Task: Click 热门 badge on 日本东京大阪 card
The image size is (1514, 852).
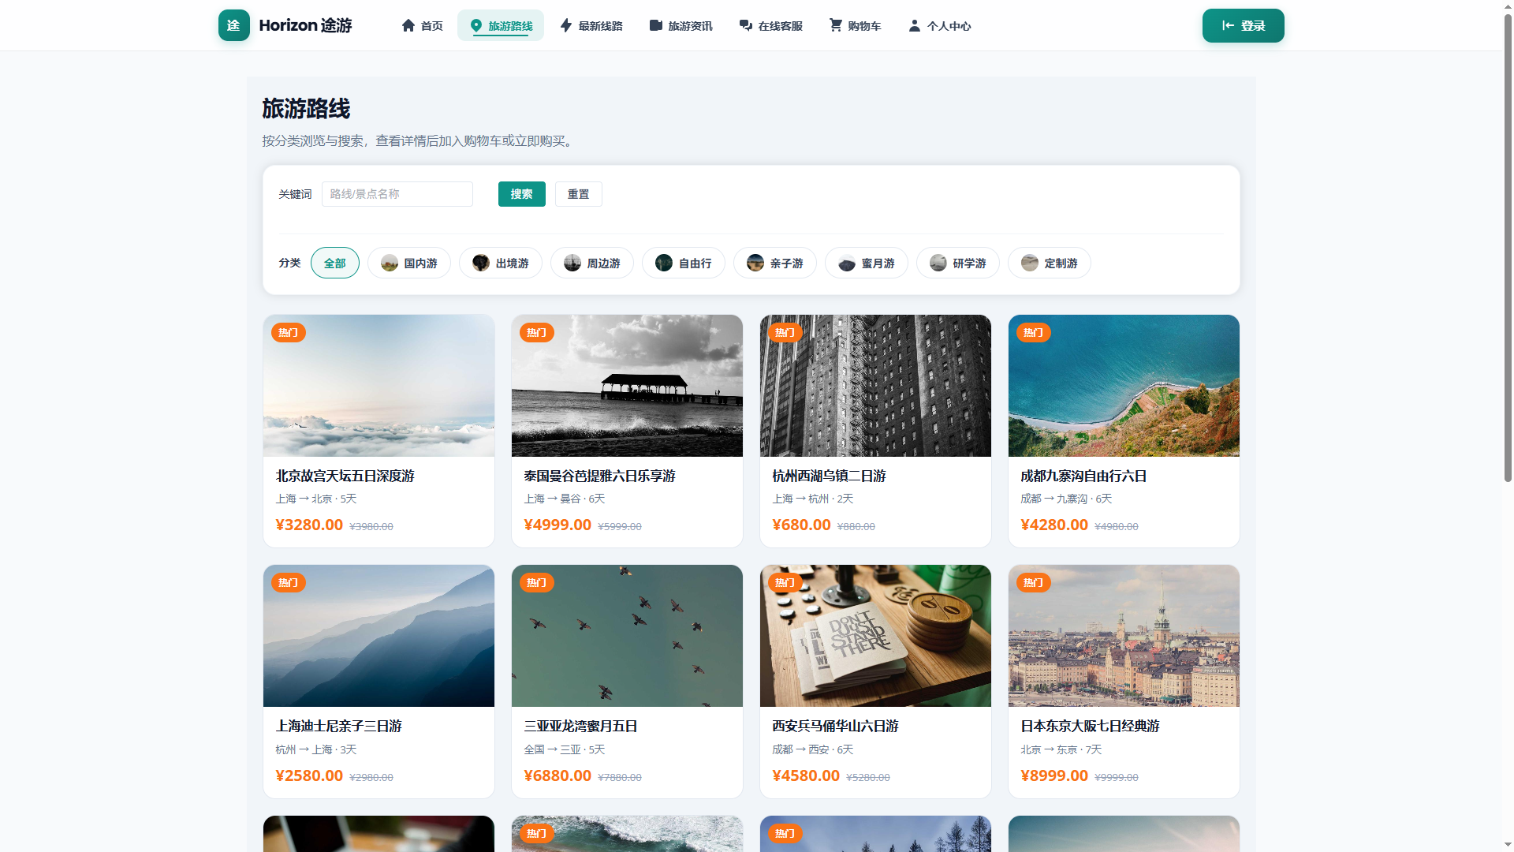Action: click(1033, 582)
